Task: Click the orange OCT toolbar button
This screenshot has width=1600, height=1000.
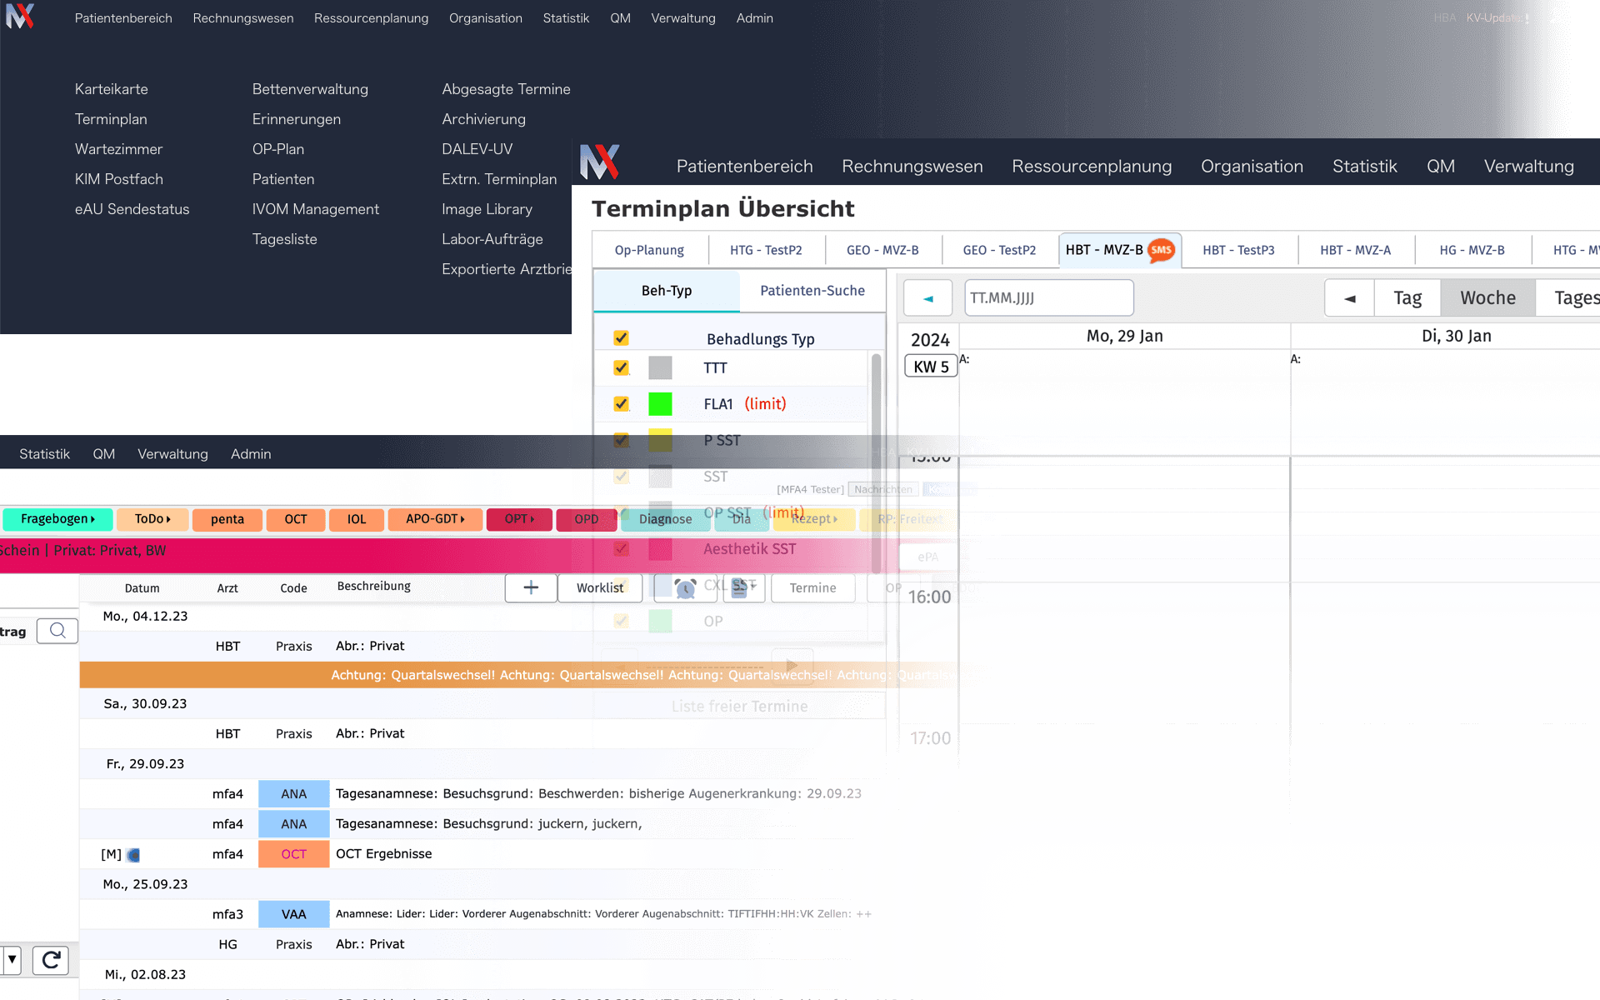Action: [296, 519]
